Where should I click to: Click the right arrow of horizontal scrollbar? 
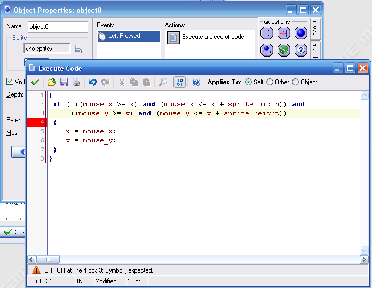[364, 260]
